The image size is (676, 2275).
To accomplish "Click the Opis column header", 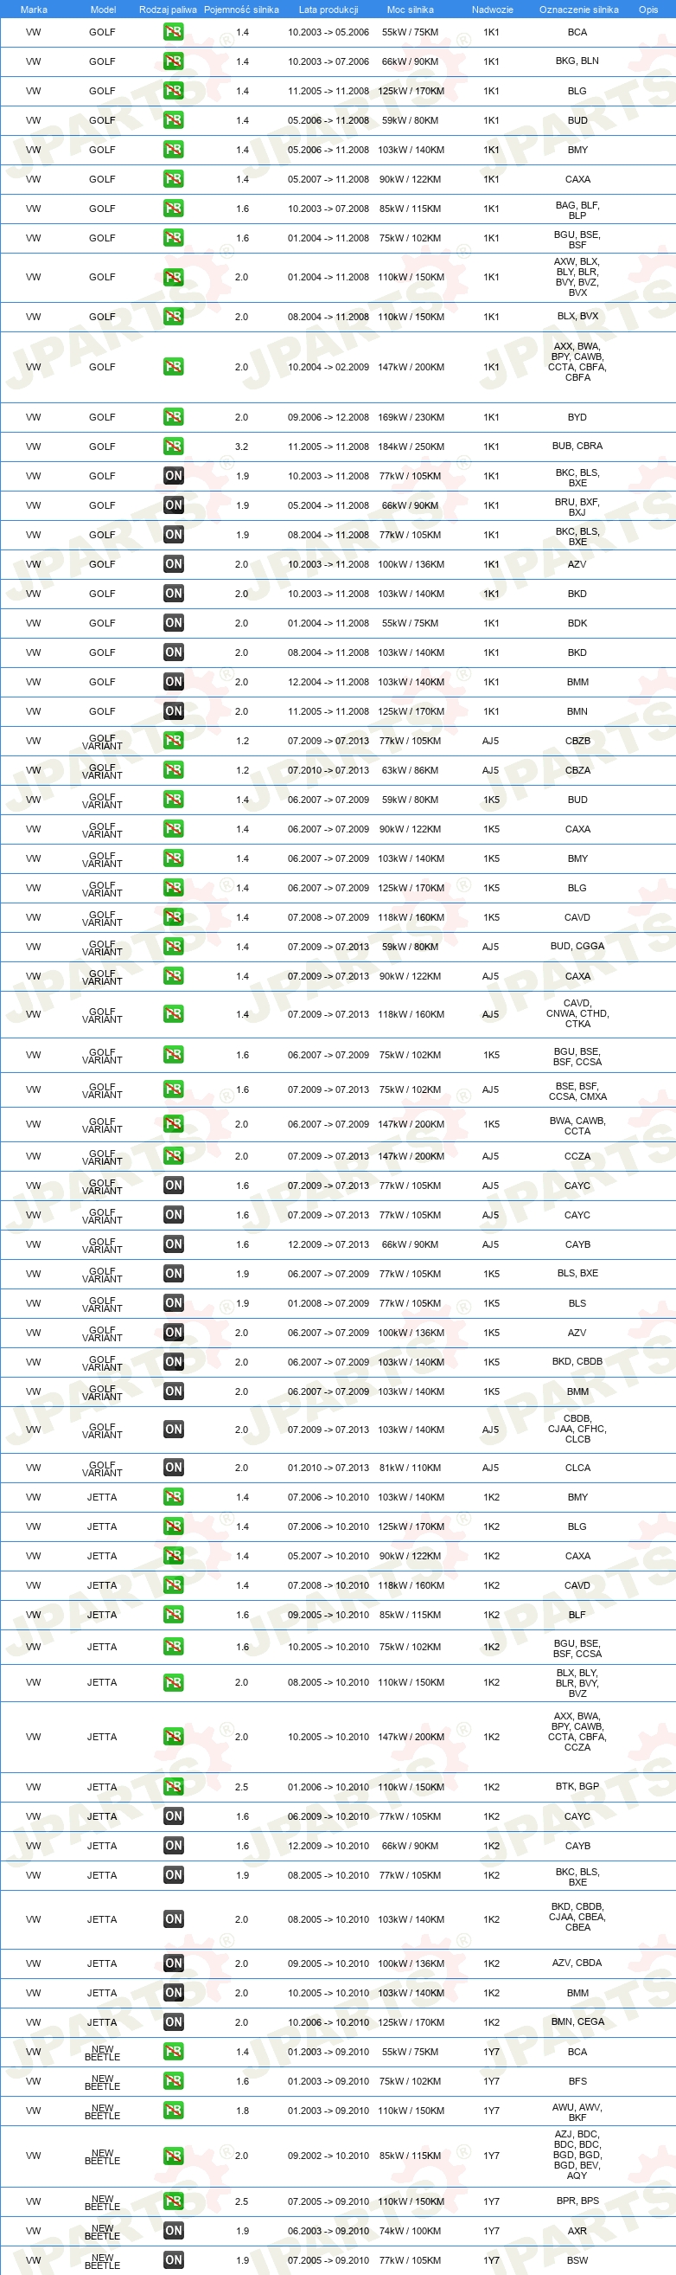I will (648, 10).
